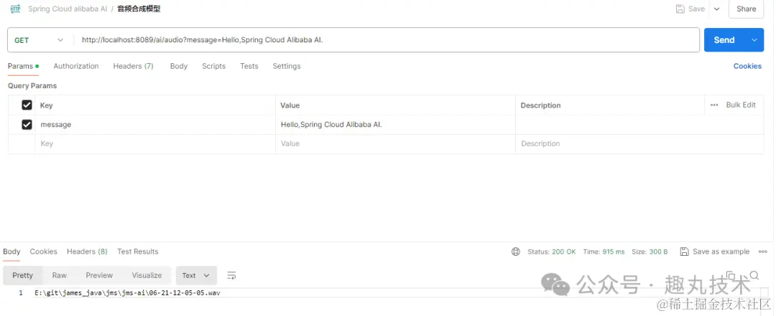This screenshot has width=776, height=316.
Task: Click the empty Key input placeholder
Action: tap(155, 144)
